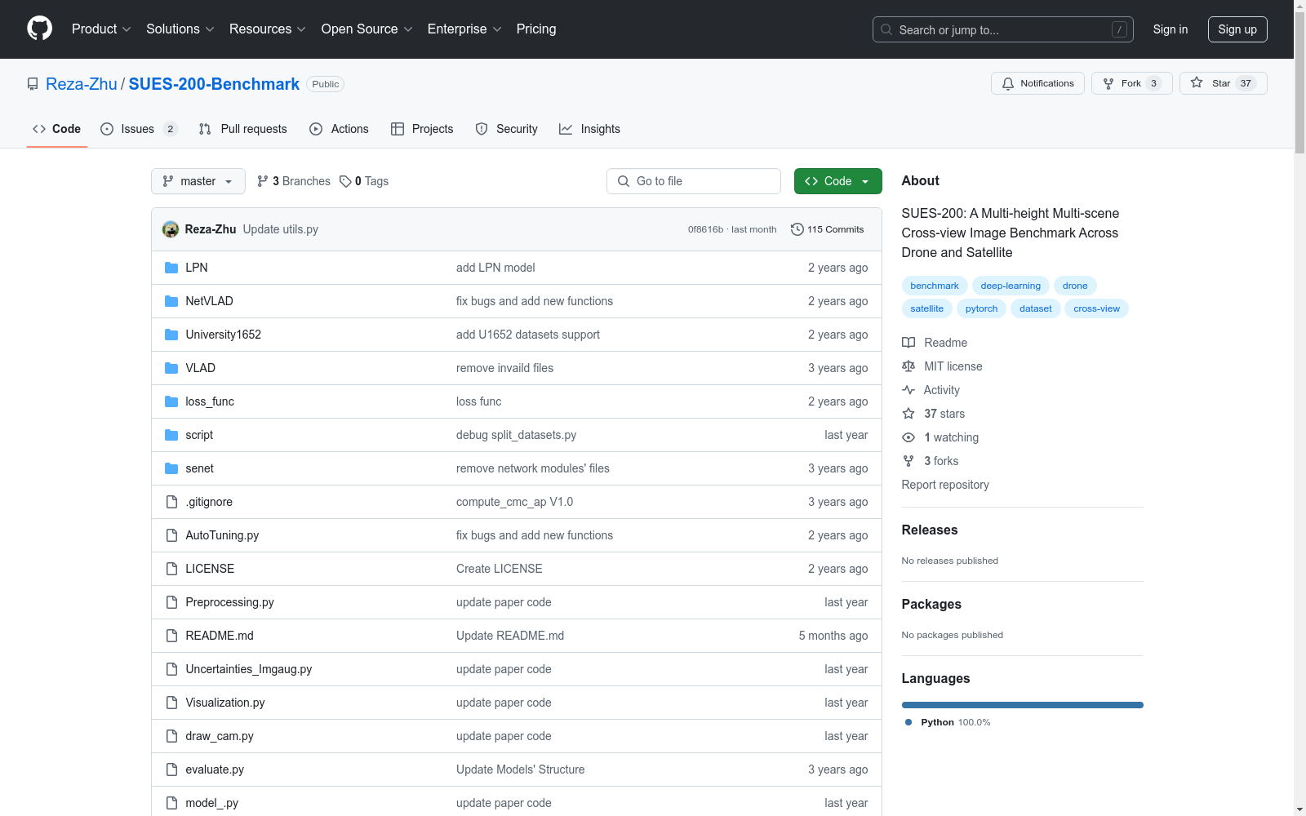Open README.md file

point(220,636)
